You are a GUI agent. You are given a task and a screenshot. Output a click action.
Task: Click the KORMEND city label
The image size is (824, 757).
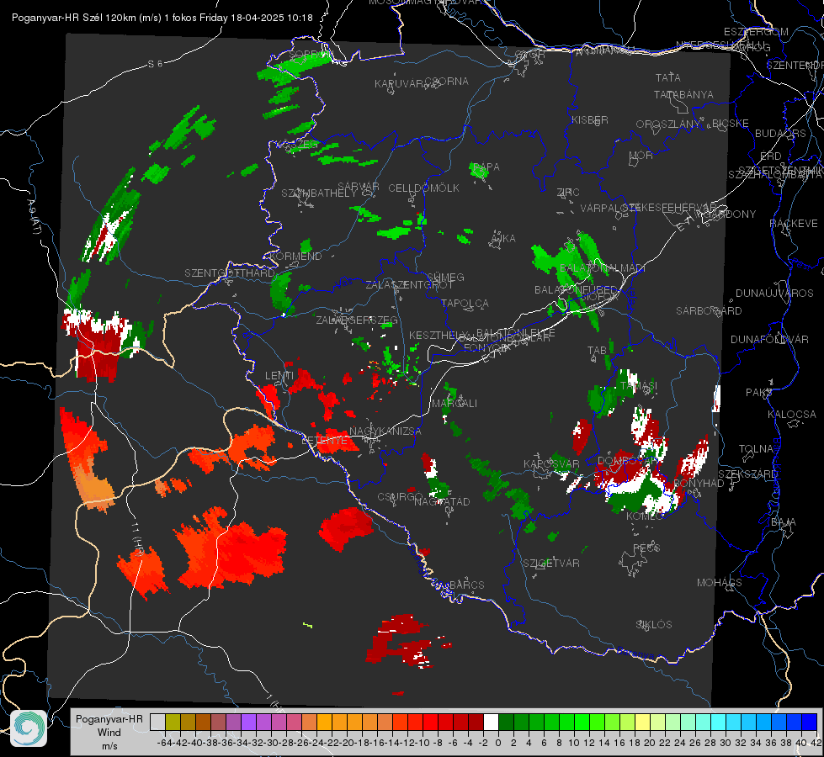[x=295, y=256]
